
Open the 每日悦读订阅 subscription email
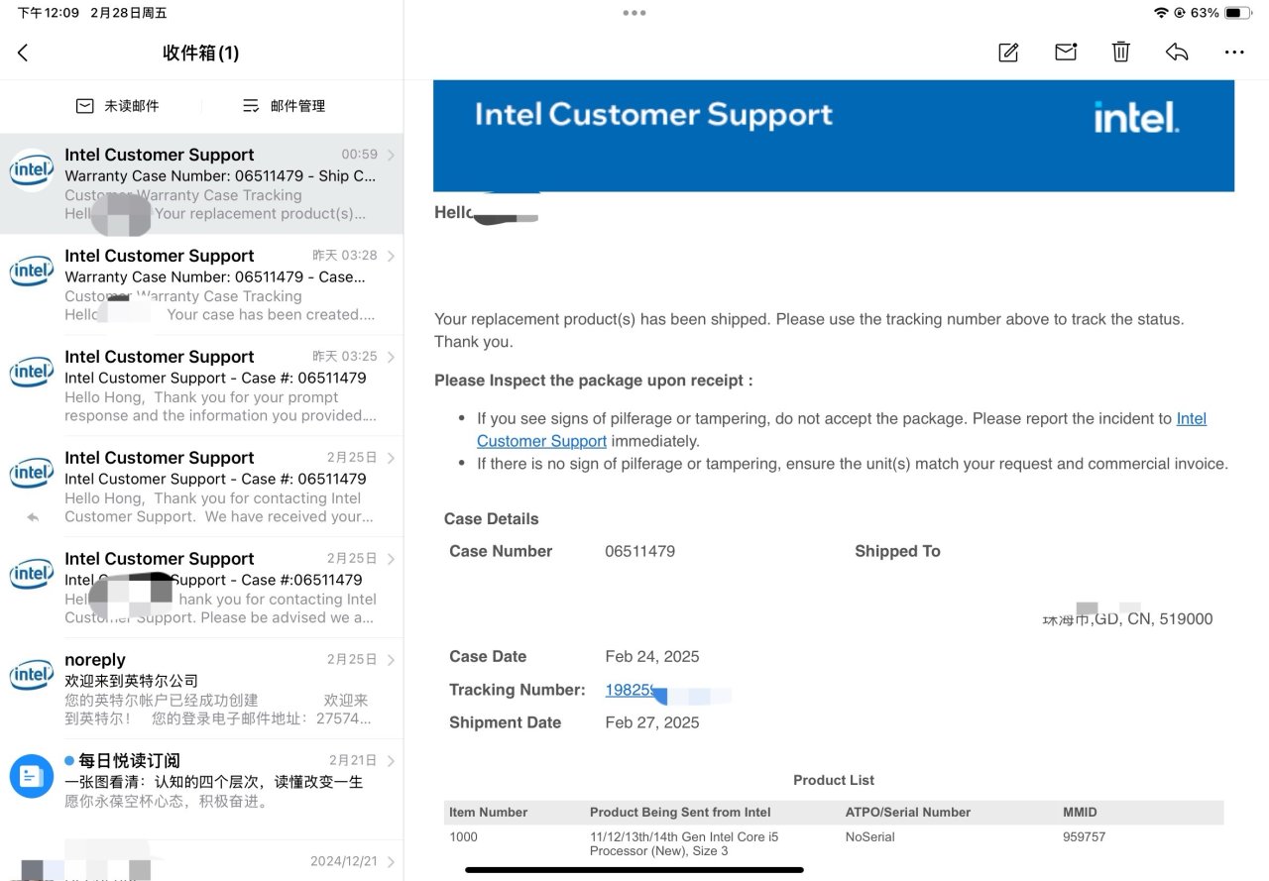pos(218,780)
